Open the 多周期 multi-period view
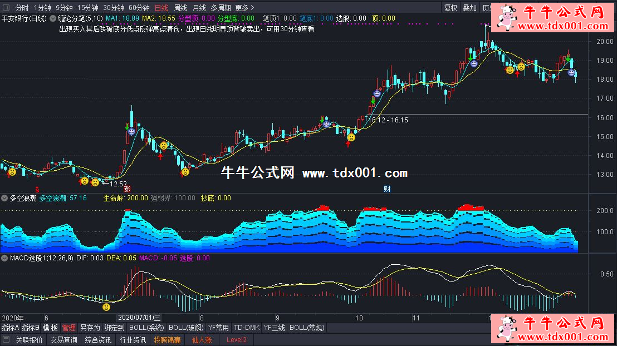This screenshot has width=617, height=346. [221, 8]
